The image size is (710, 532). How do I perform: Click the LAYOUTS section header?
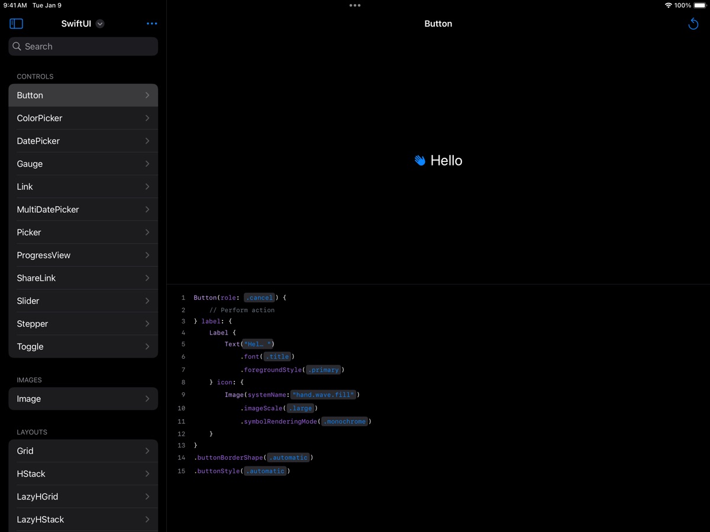32,432
